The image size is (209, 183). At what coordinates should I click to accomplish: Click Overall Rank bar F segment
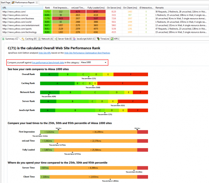(131, 75)
